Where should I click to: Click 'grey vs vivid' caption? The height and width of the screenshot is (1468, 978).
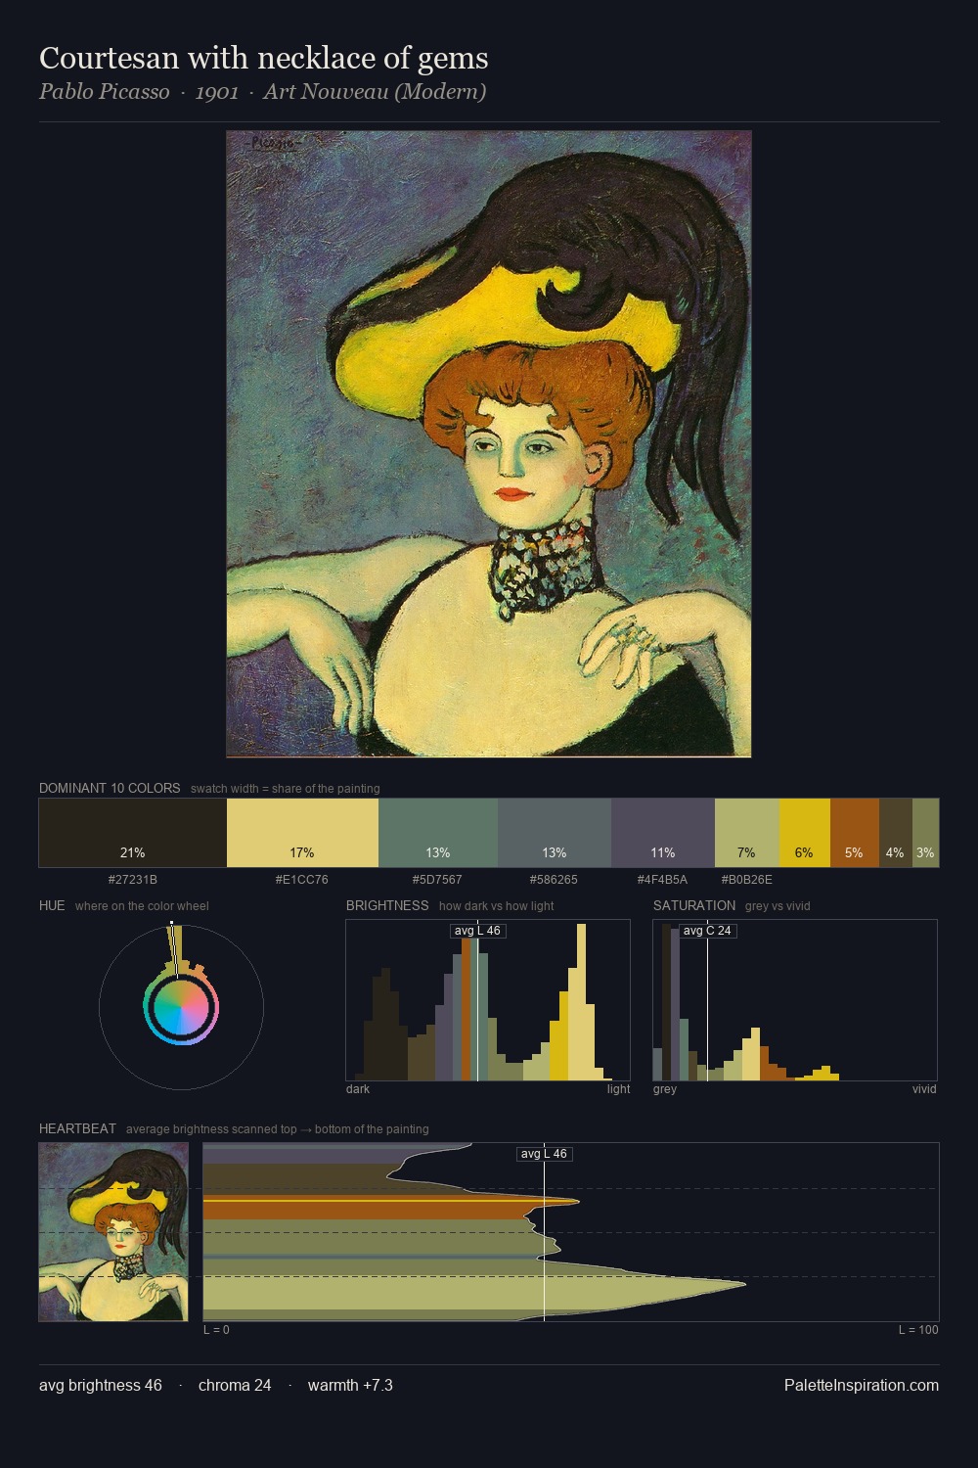778,906
